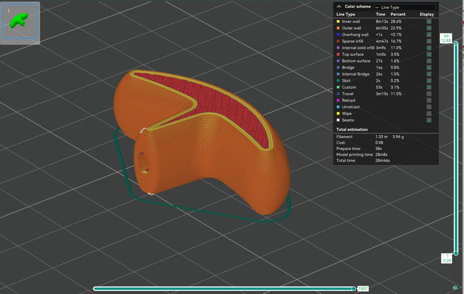Click the Display column header

pos(427,14)
